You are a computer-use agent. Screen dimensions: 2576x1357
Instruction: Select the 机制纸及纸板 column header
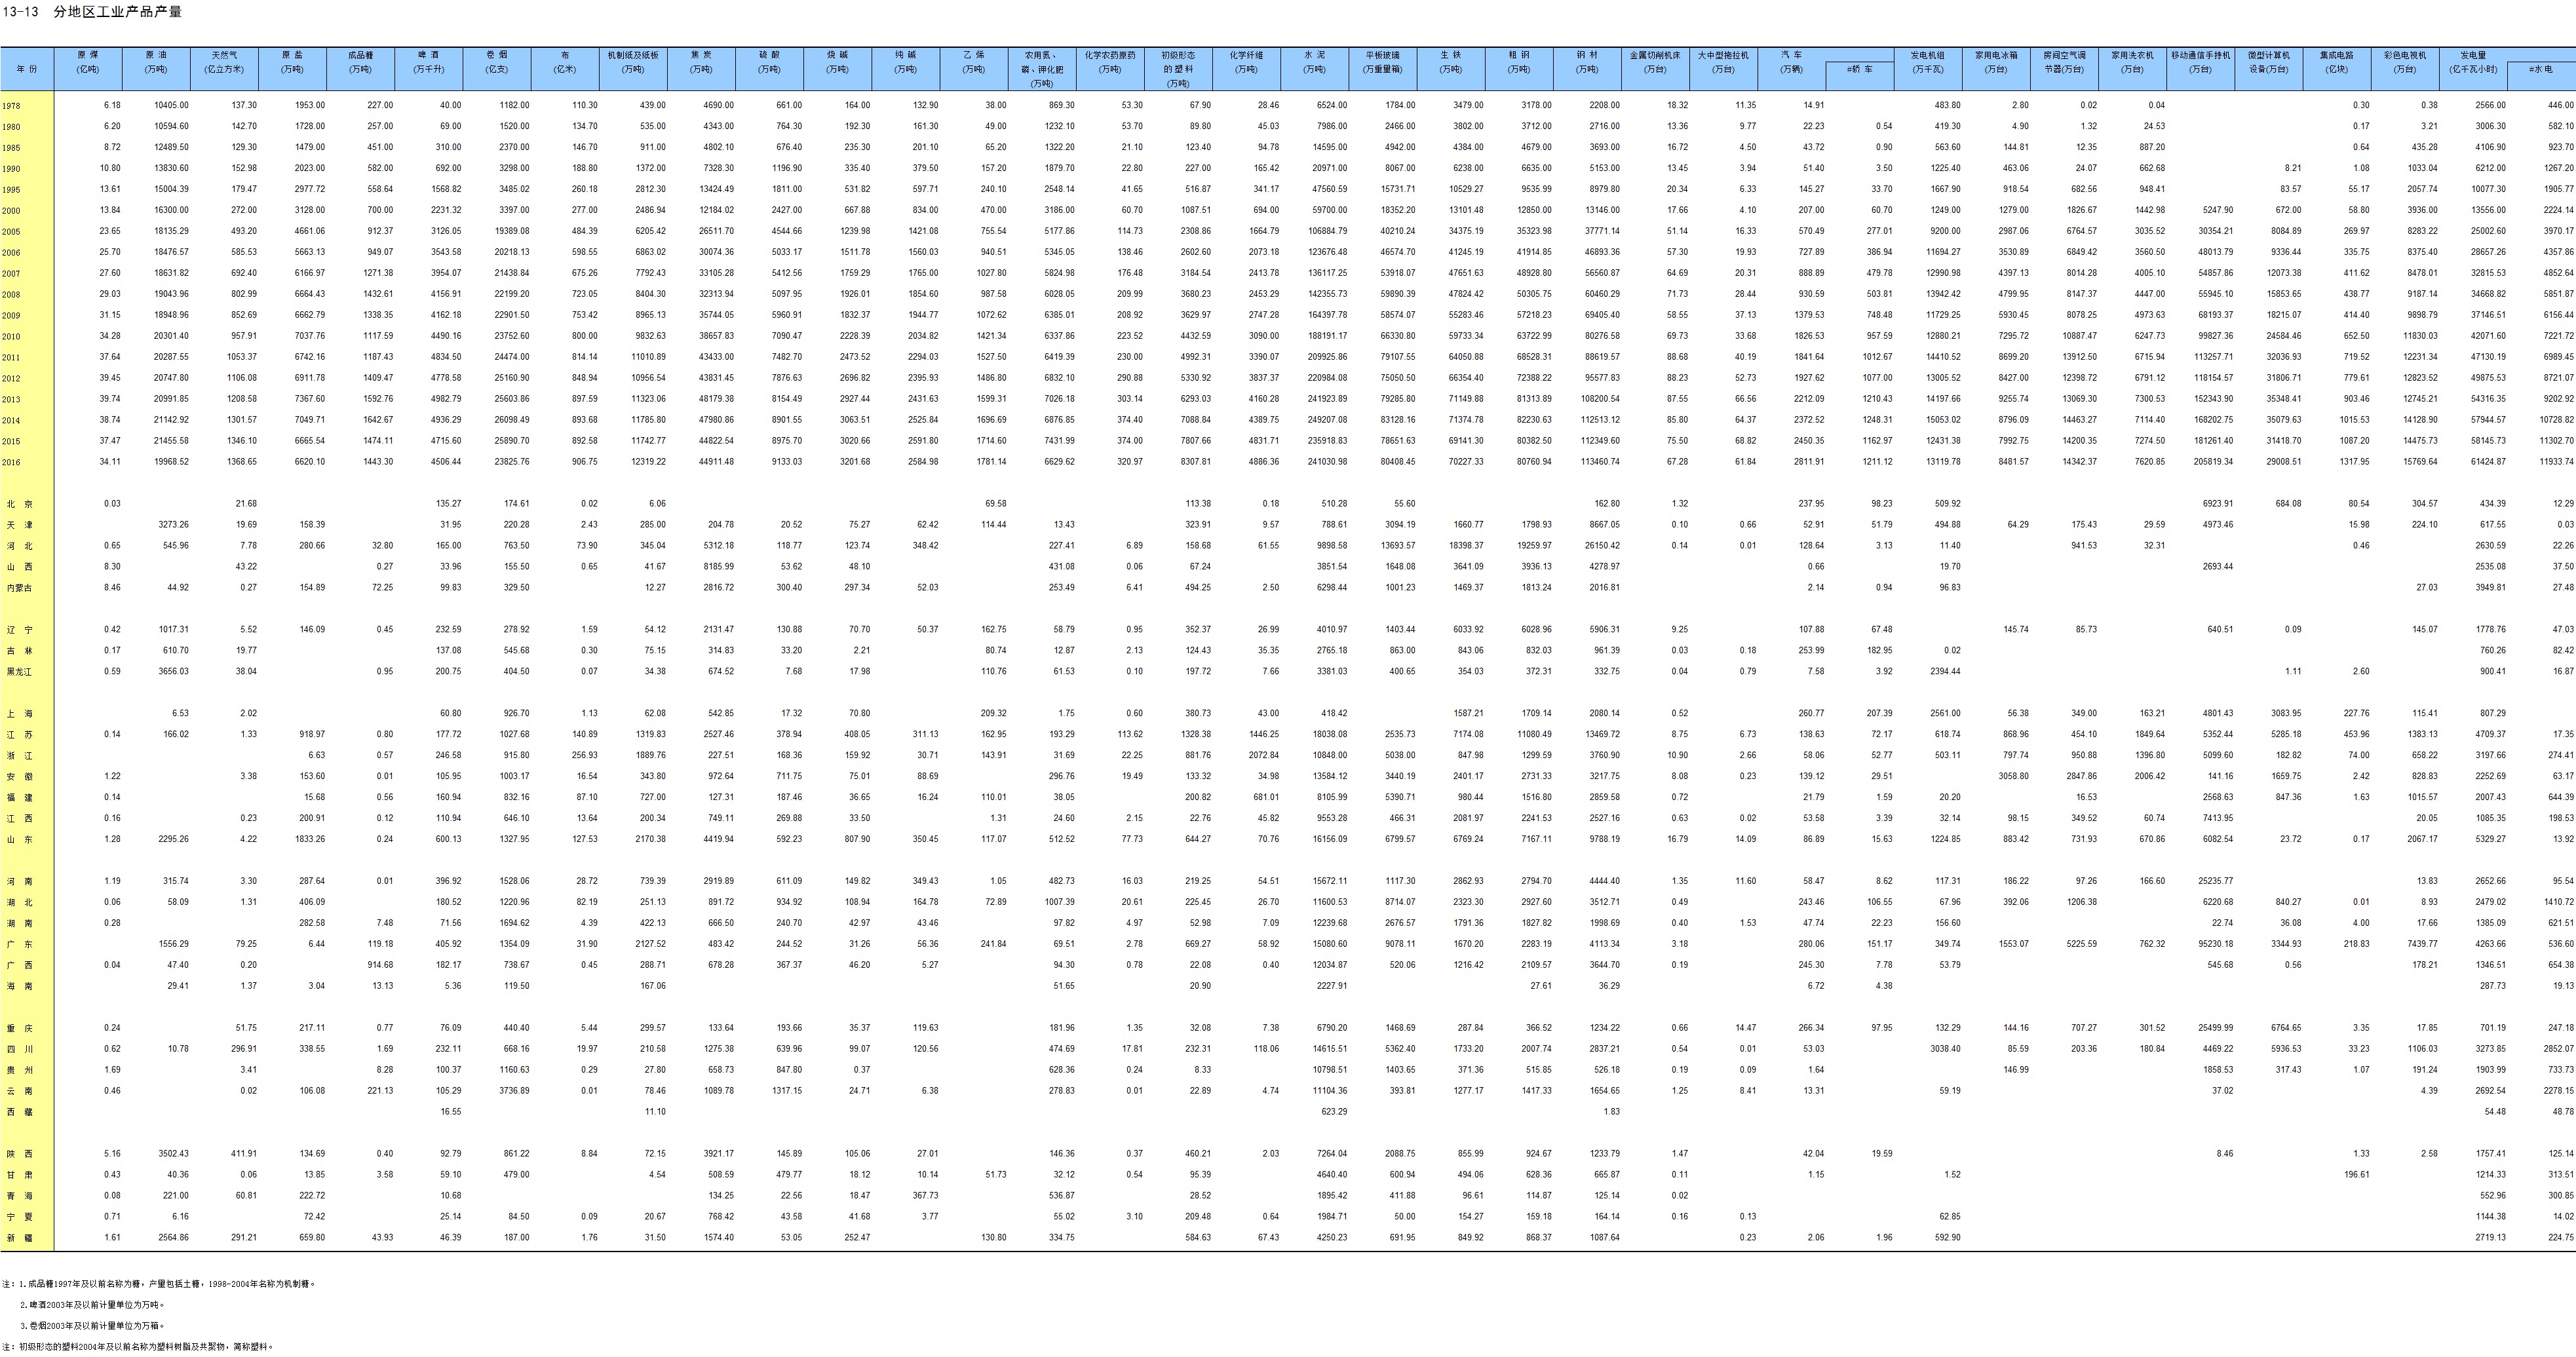tap(633, 69)
